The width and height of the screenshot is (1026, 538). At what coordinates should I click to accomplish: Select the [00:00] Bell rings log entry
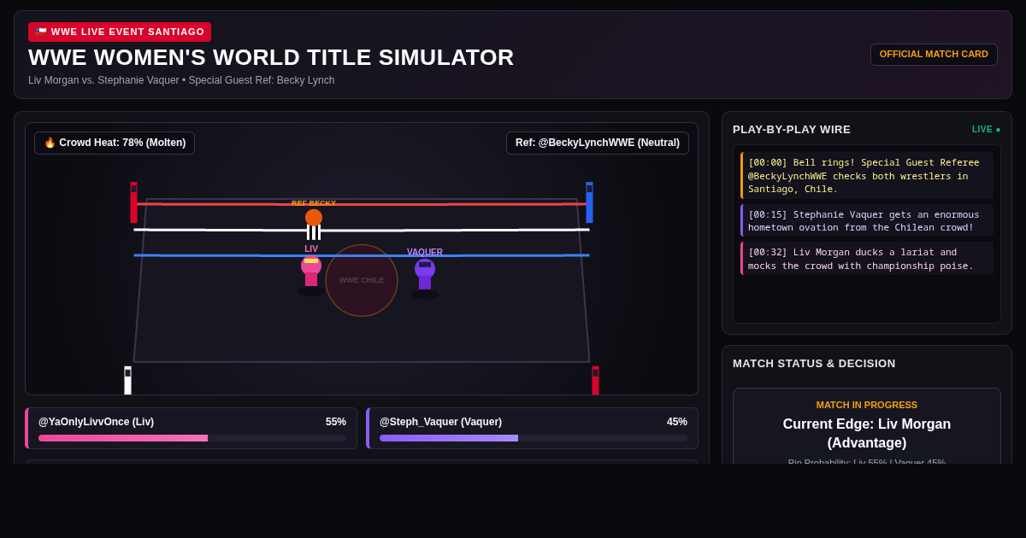click(x=867, y=176)
